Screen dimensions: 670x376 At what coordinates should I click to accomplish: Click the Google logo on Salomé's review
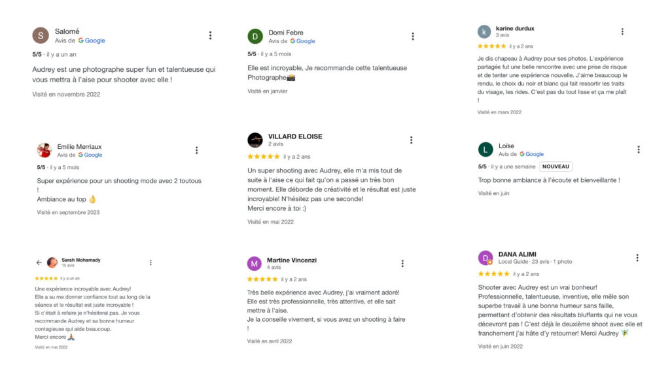[x=92, y=40]
